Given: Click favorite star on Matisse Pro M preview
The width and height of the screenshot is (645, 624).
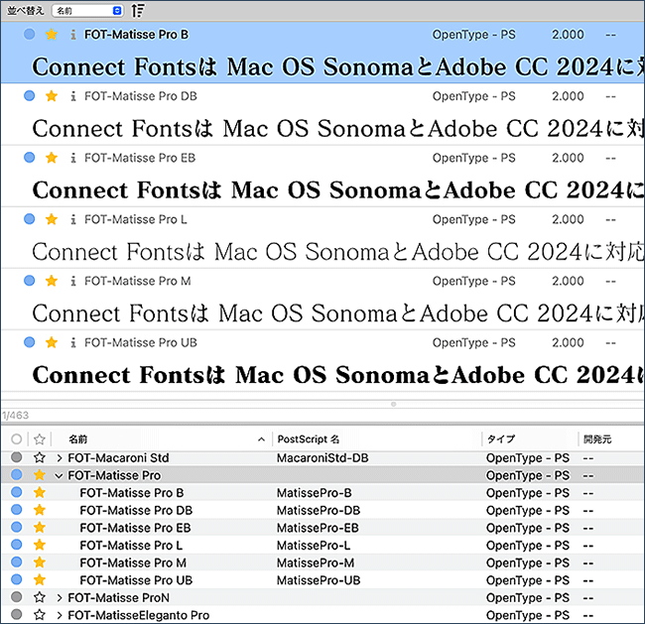Looking at the screenshot, I should (52, 281).
